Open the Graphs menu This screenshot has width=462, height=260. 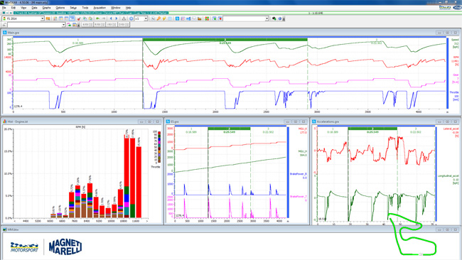click(x=46, y=8)
